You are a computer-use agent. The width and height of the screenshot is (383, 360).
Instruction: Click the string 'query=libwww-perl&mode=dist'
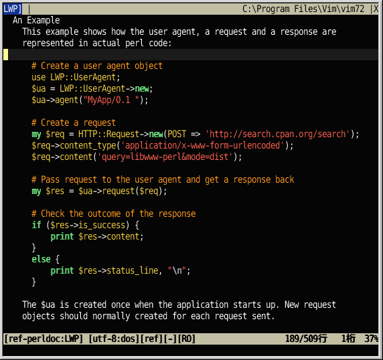pos(165,157)
